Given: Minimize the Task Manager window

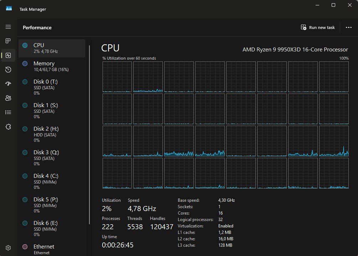Looking at the screenshot, I should 317,5.
